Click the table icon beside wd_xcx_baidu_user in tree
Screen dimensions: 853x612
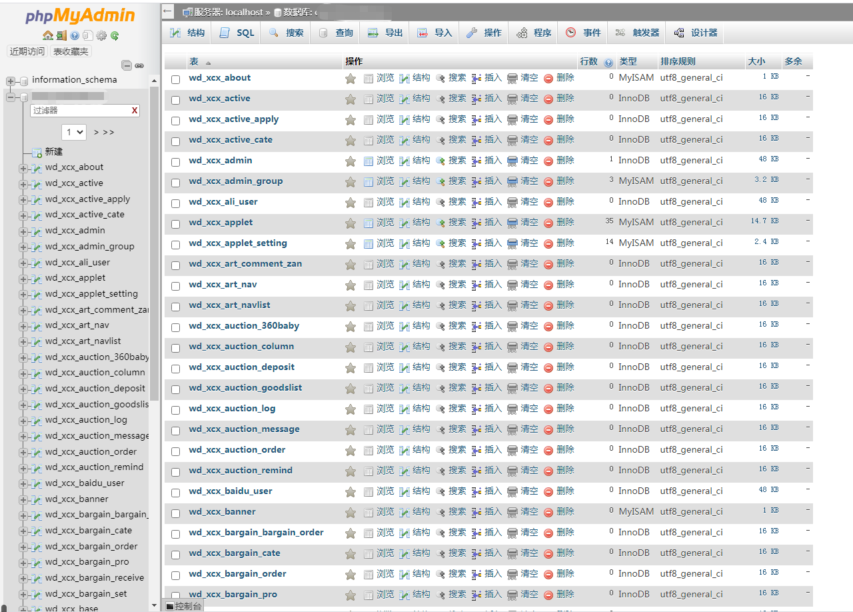tap(37, 483)
